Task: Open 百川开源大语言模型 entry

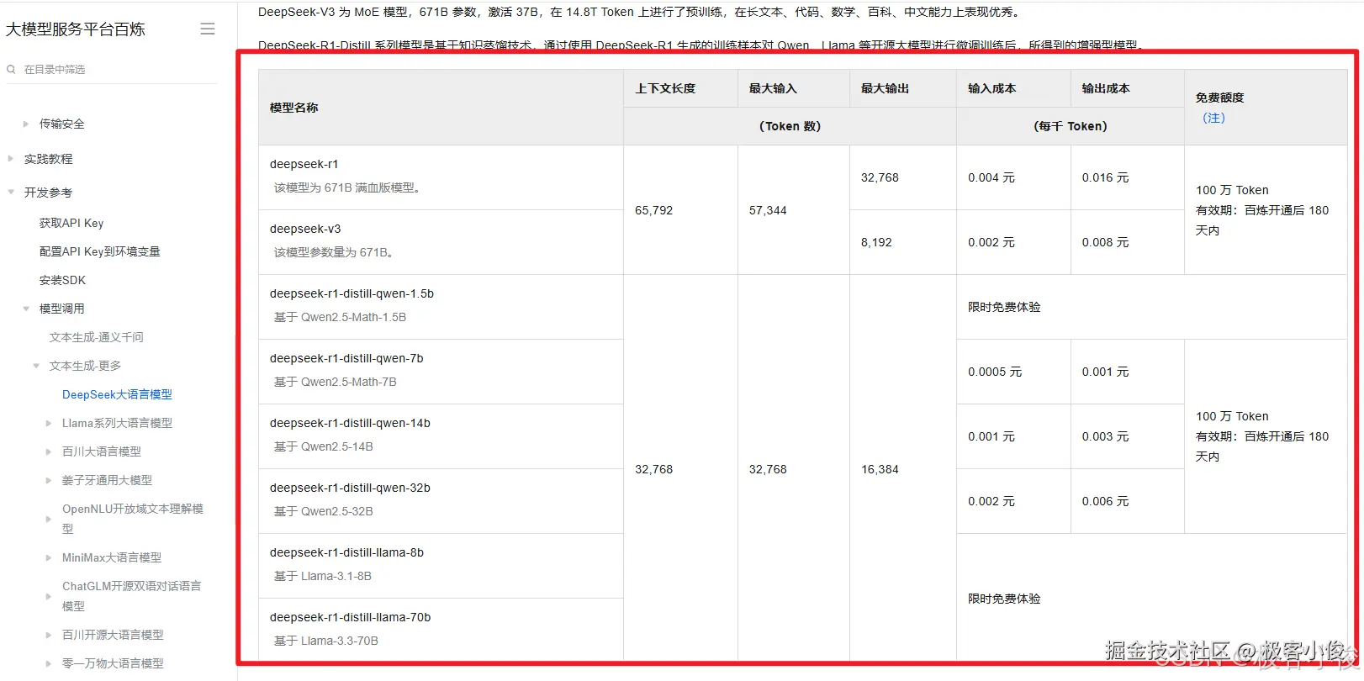Action: 113,635
